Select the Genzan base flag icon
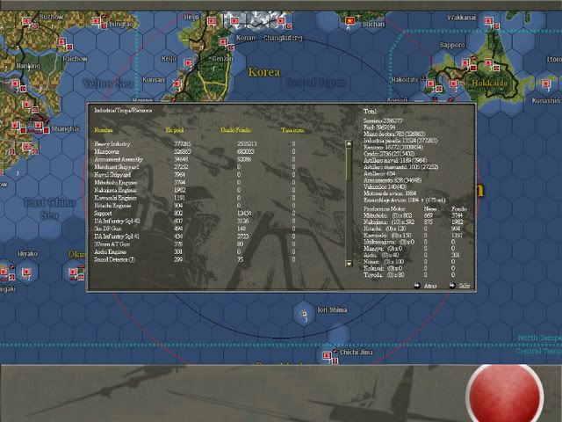This screenshot has height=422, width=562. click(223, 43)
